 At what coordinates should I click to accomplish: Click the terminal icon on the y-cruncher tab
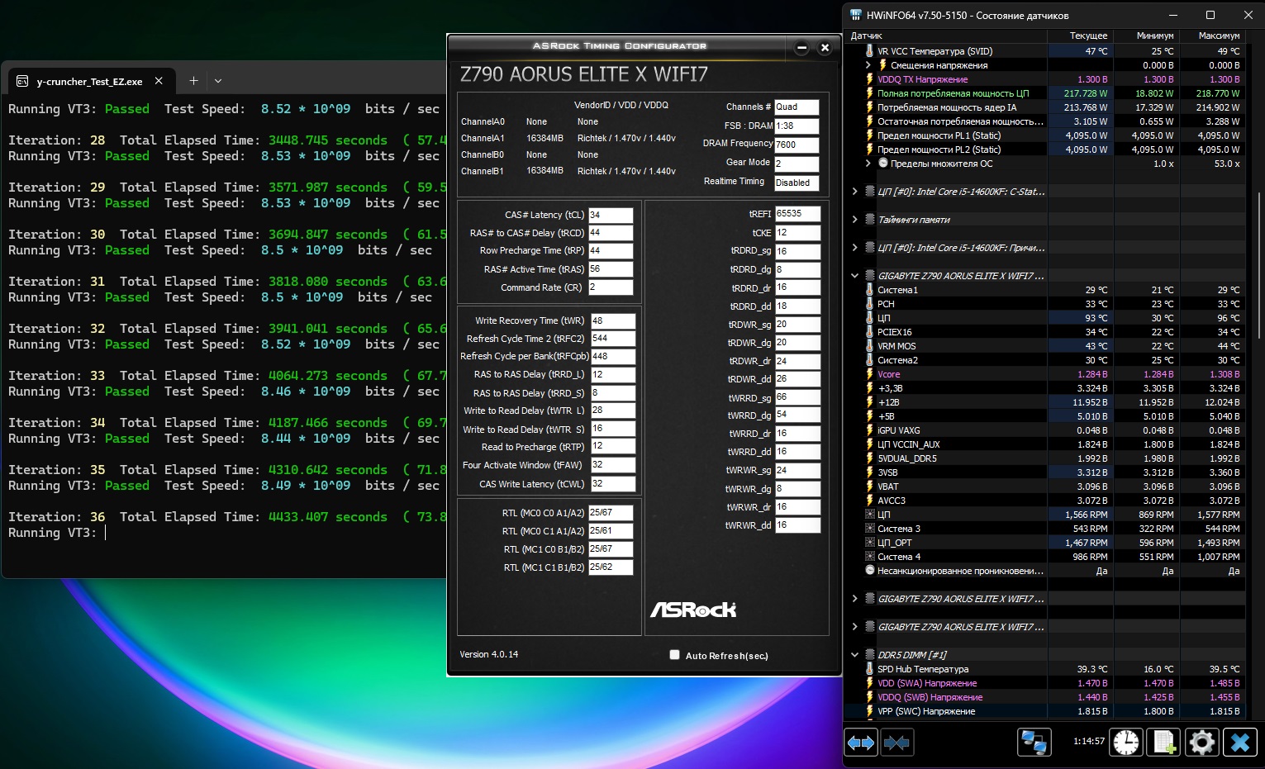coord(22,81)
